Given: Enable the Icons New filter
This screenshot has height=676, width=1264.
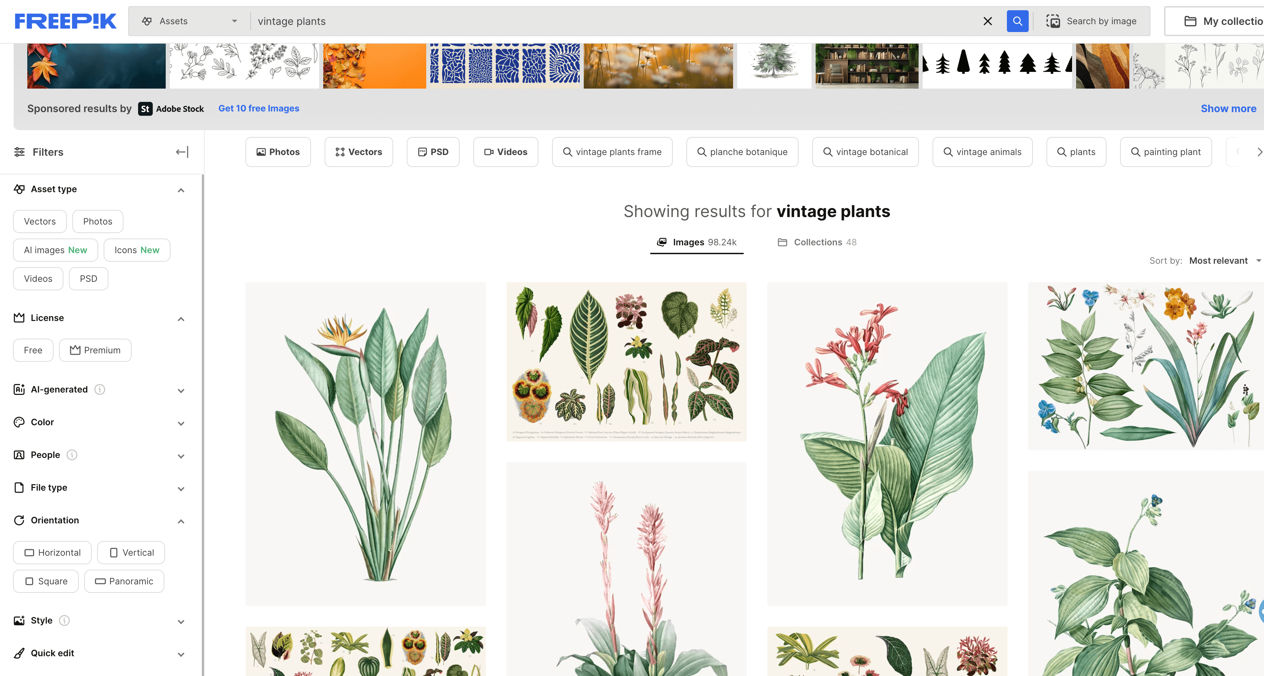Looking at the screenshot, I should (x=137, y=250).
